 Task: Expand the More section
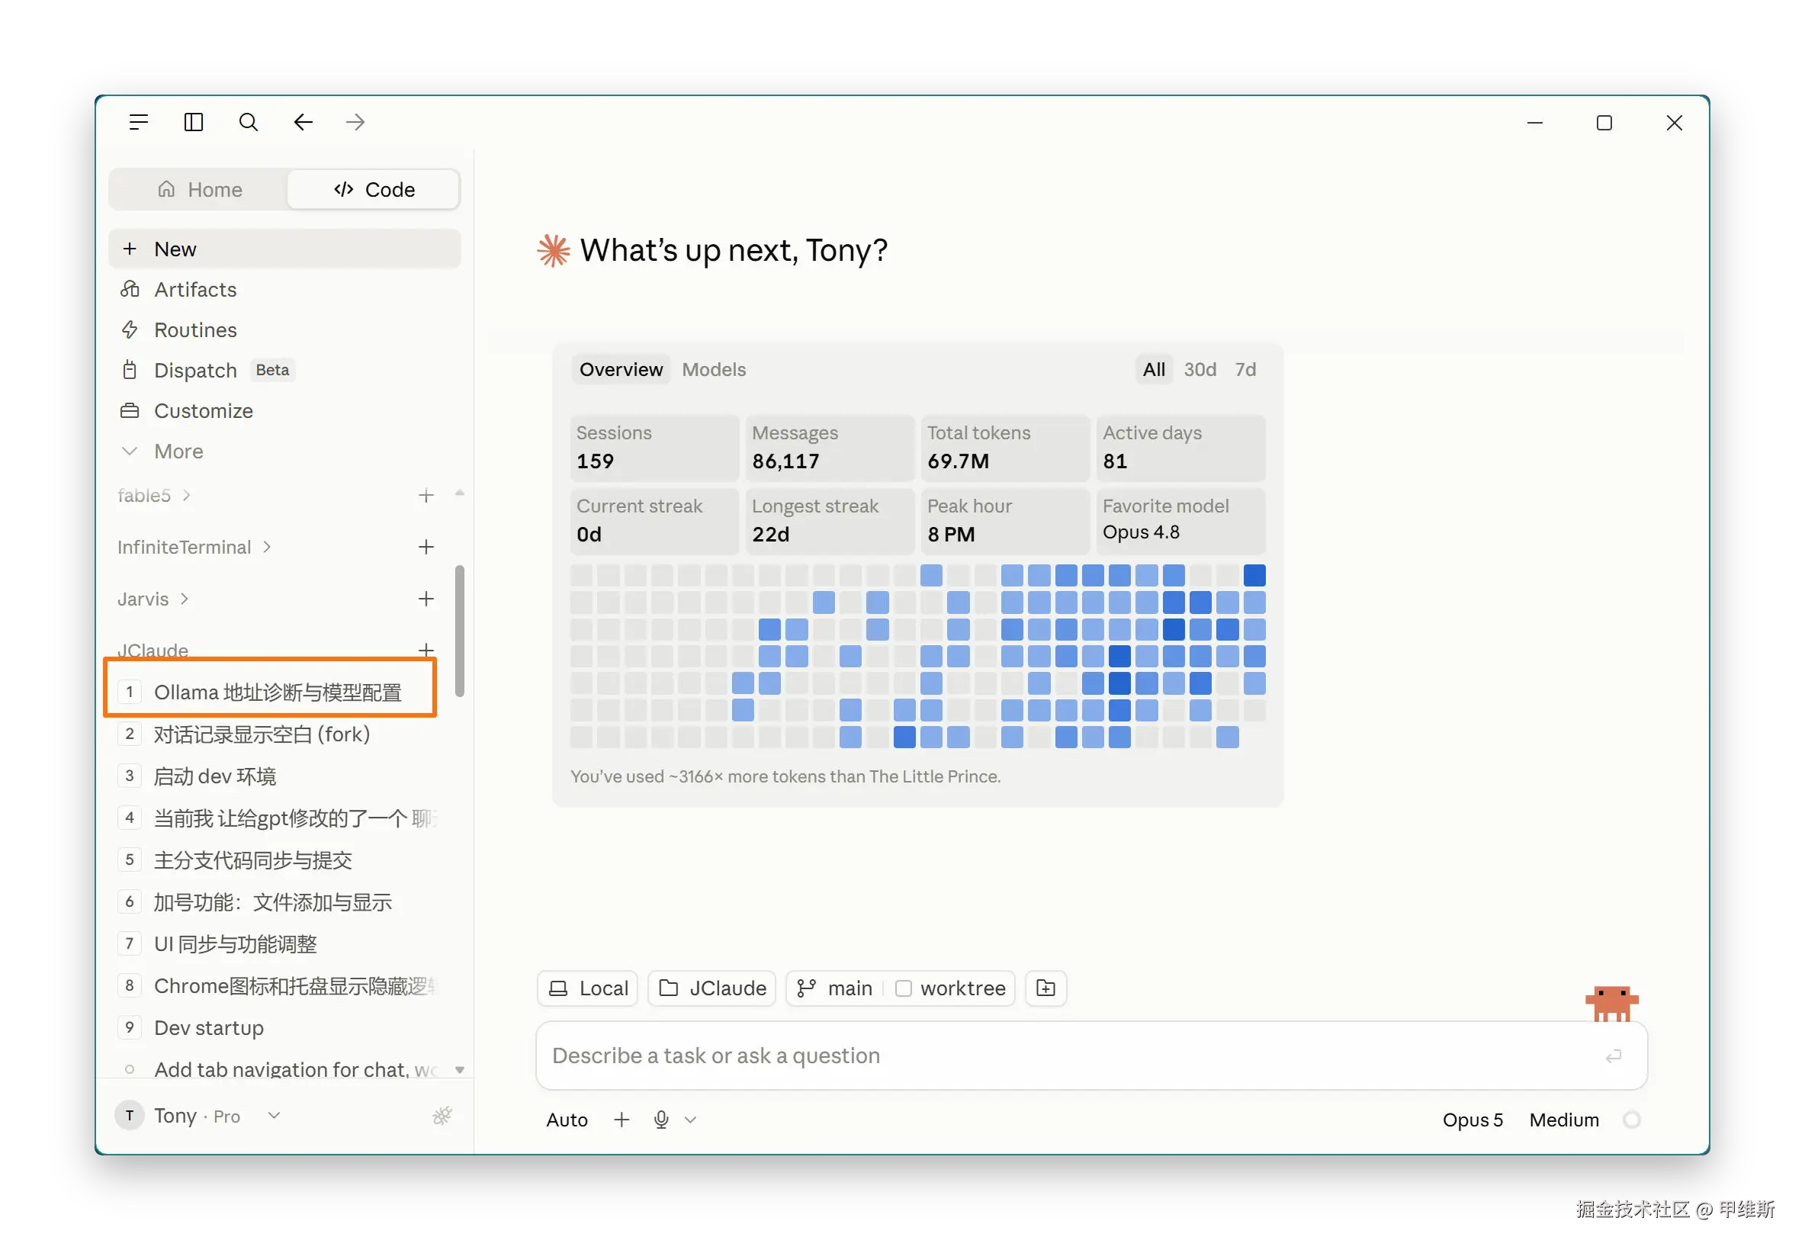click(284, 452)
